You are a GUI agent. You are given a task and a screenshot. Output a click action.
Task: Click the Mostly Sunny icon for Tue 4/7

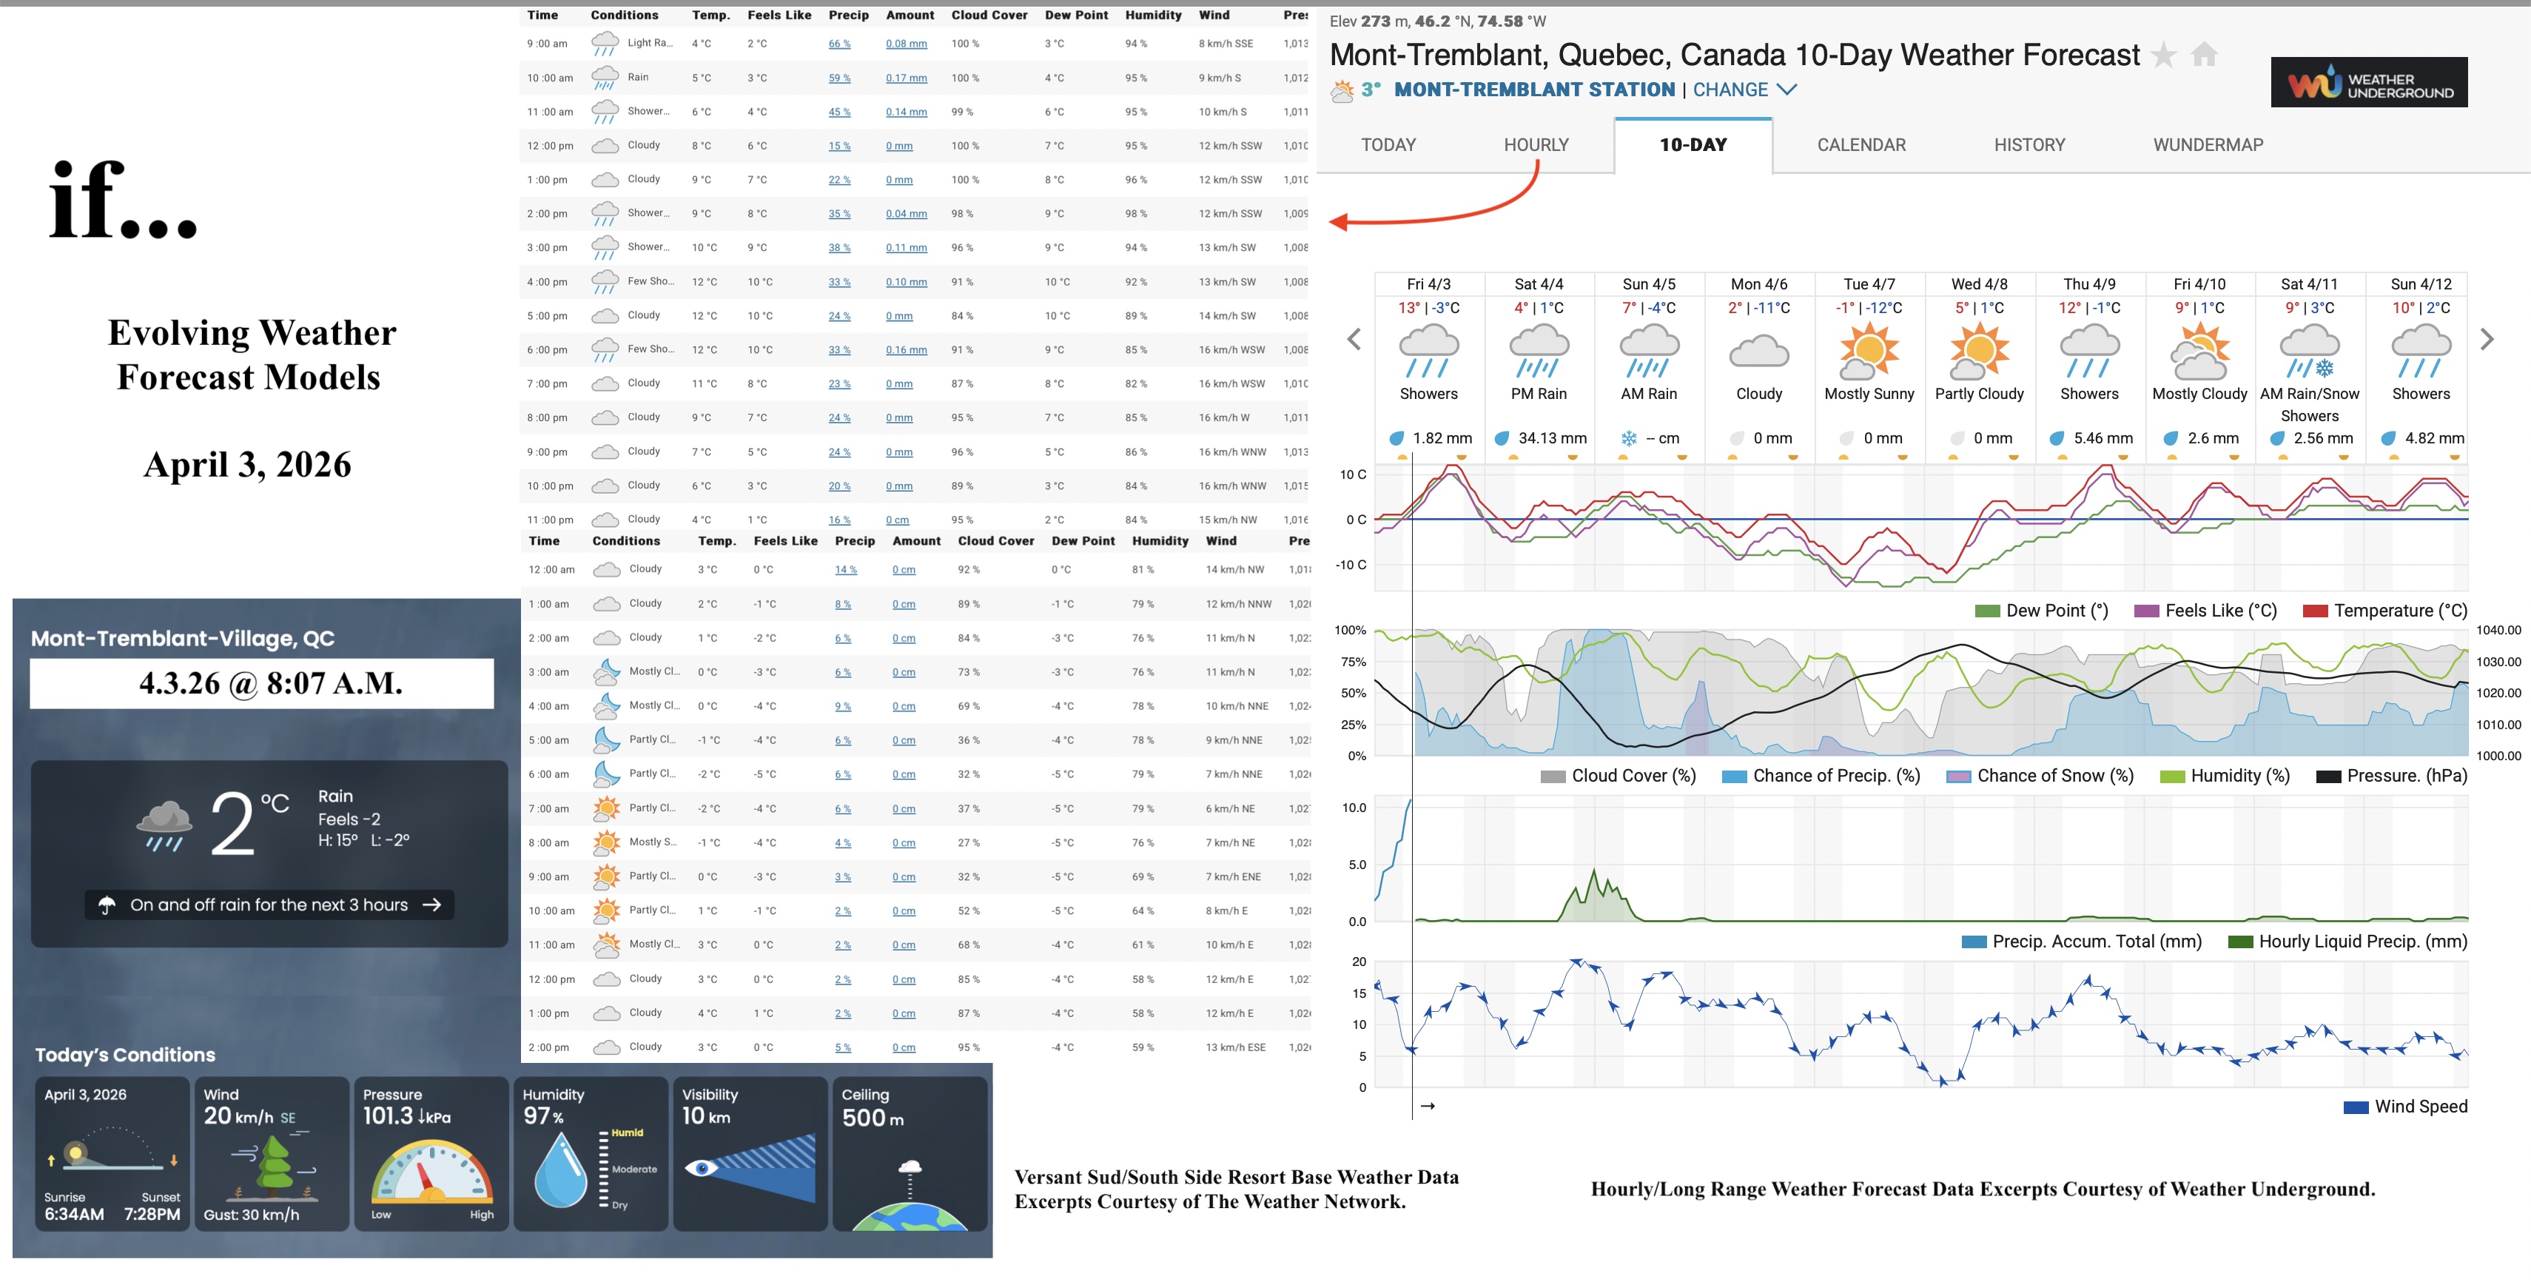point(1869,352)
